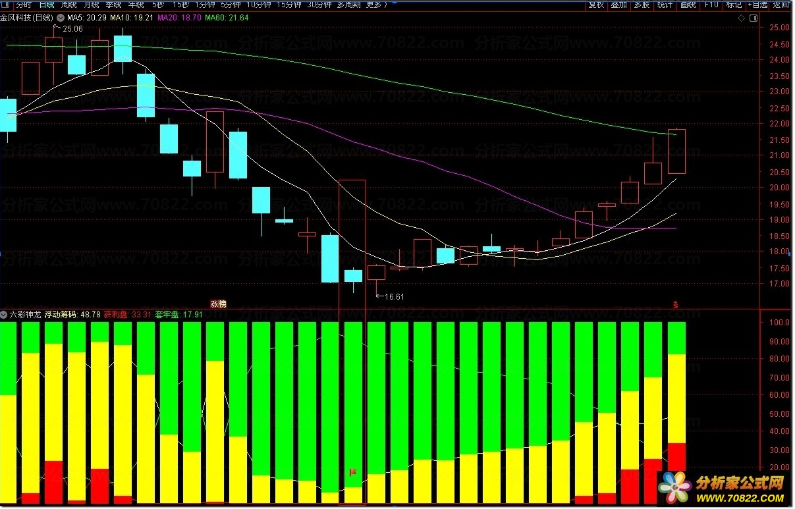The image size is (795, 509).
Task: Click the red $ marker on chart
Action: (676, 304)
